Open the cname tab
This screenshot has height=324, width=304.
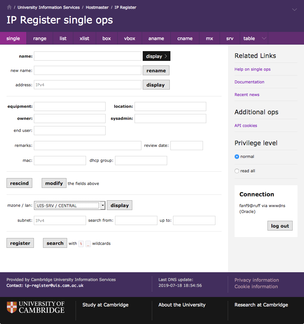185,38
